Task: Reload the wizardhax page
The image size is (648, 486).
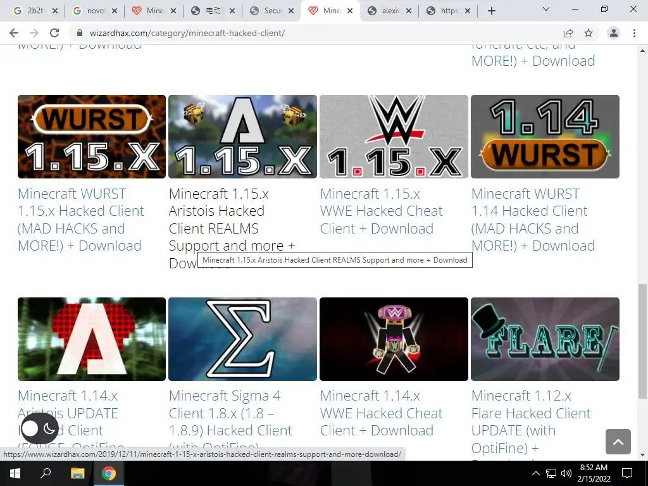Action: click(x=54, y=33)
